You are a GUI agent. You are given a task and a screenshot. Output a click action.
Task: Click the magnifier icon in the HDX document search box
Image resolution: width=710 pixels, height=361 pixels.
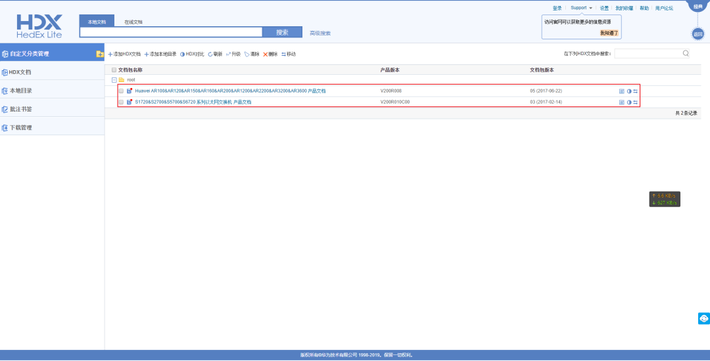(686, 53)
